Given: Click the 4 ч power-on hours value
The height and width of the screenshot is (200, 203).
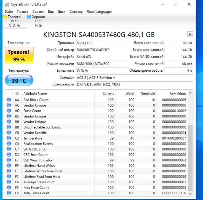Looking at the screenshot, I should click(179, 71).
